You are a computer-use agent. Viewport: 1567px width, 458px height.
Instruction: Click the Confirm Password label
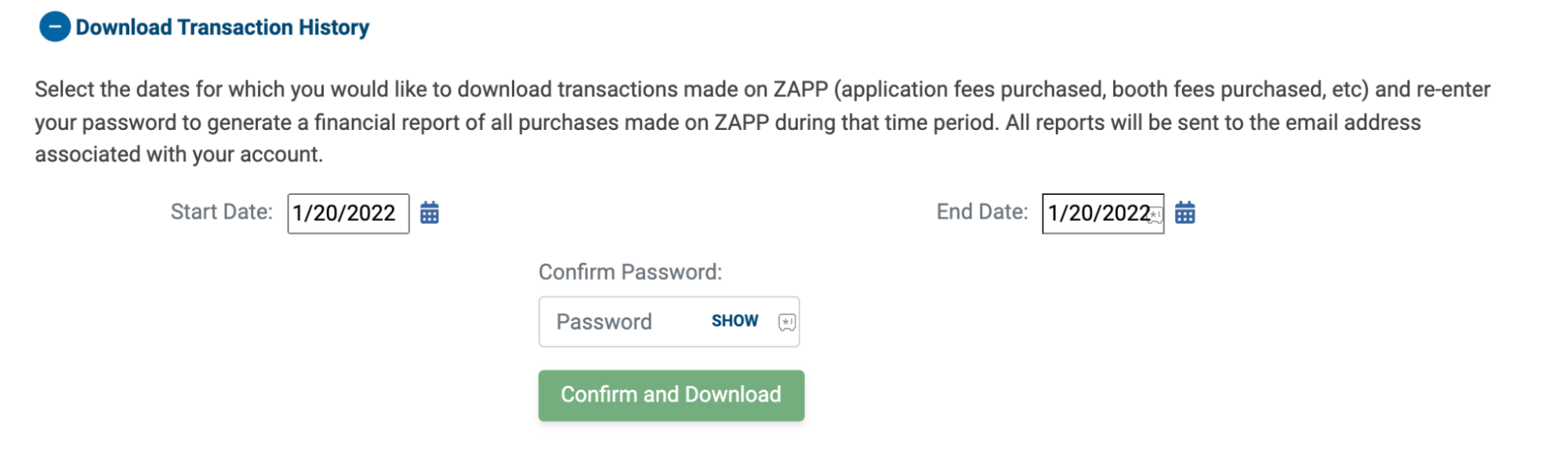point(630,272)
